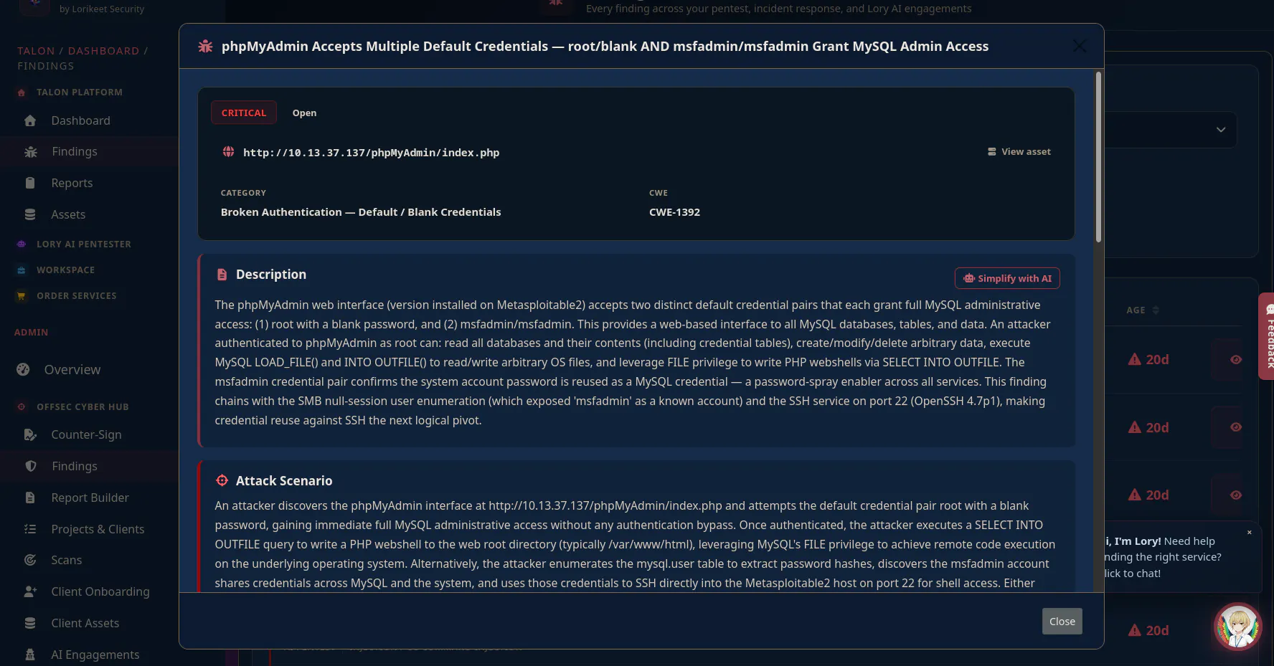Open the Lory chat avatar

coord(1237,627)
